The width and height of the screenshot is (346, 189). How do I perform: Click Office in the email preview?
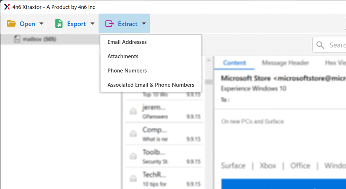coord(300,166)
